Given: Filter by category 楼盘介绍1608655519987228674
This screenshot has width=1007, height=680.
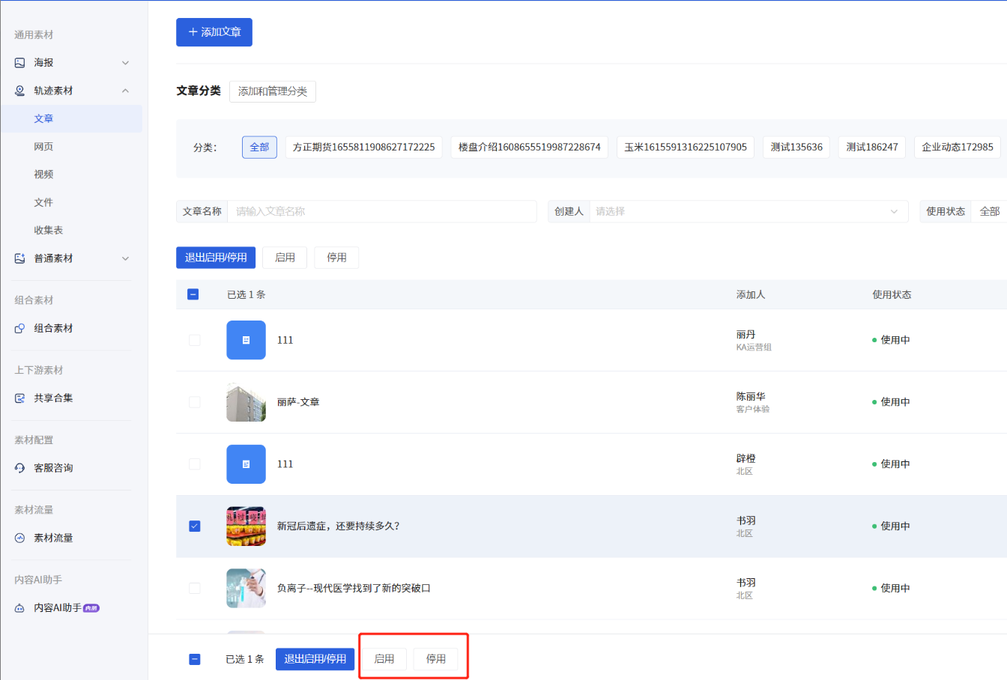Looking at the screenshot, I should [x=530, y=147].
